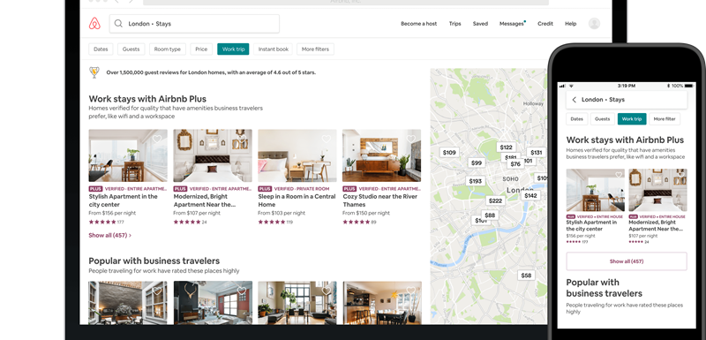Image resolution: width=706 pixels, height=340 pixels.
Task: Save Stylish Apartment with its heart icon
Action: pos(157,140)
